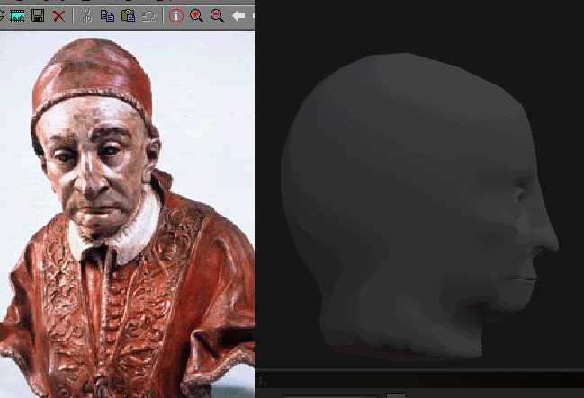Cut the selection with the scissors icon
Screen dimensions: 584x398
pyautogui.click(x=87, y=16)
